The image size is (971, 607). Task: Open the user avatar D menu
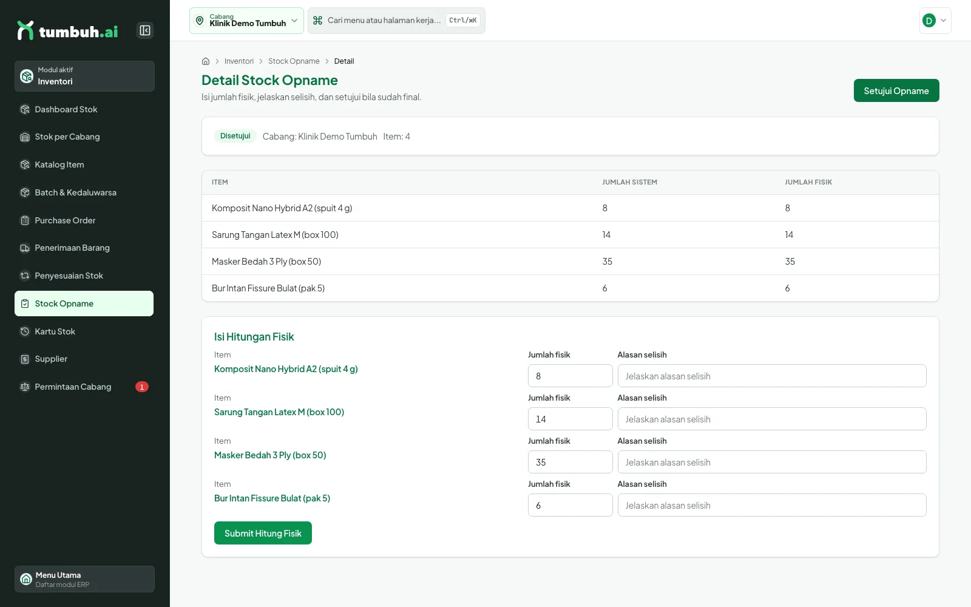click(x=935, y=21)
